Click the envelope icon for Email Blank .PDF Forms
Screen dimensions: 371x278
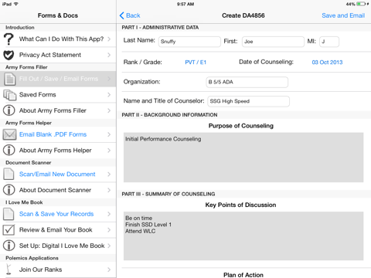(9, 134)
